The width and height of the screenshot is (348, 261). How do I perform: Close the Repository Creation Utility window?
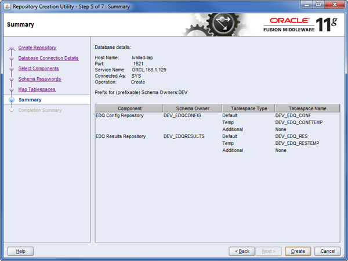tap(335, 5)
